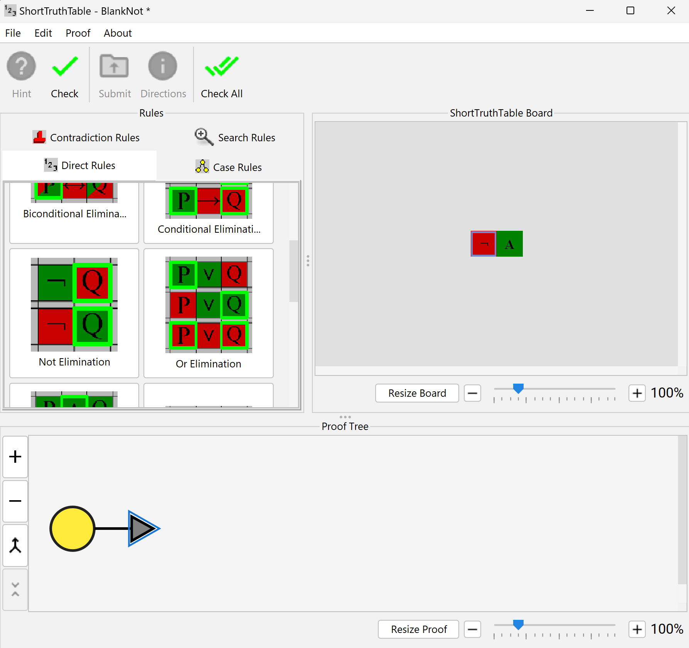Click the Resize Proof button
Image resolution: width=689 pixels, height=648 pixels.
(418, 629)
